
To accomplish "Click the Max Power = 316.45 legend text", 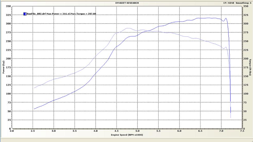I will click(x=58, y=14).
